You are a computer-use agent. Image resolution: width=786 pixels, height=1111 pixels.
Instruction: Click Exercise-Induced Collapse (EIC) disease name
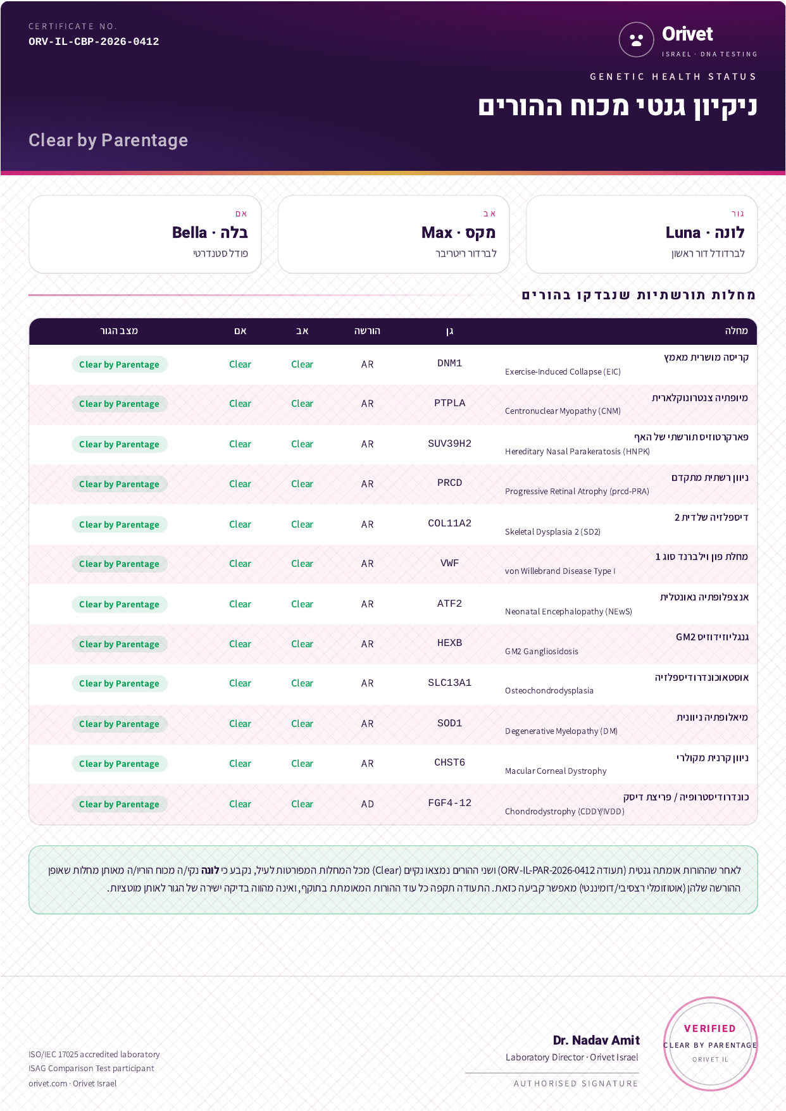[563, 372]
